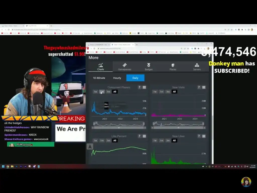
Task: Select 3m range for Like Percent
Action: coord(108,140)
